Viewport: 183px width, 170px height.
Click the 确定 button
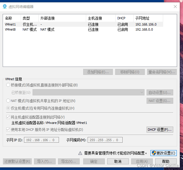point(94,161)
